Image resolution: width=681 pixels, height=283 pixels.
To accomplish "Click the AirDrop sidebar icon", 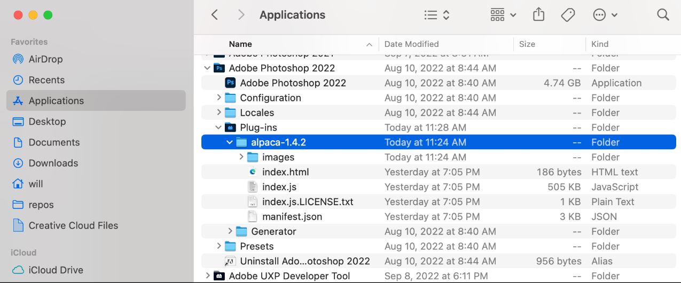I will pyautogui.click(x=18, y=59).
